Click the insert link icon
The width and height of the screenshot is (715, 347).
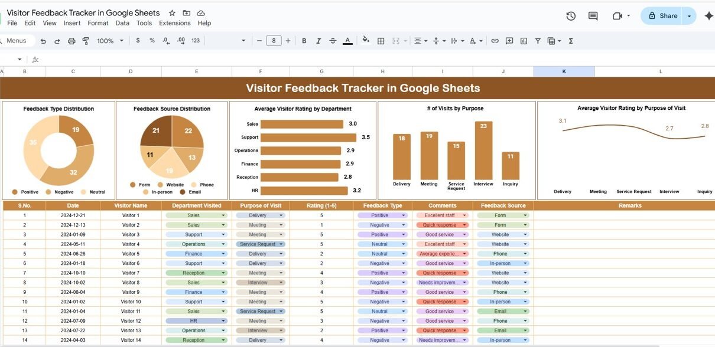click(x=495, y=41)
